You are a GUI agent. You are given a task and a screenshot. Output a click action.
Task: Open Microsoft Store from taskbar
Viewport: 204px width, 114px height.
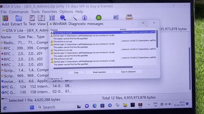(102, 106)
